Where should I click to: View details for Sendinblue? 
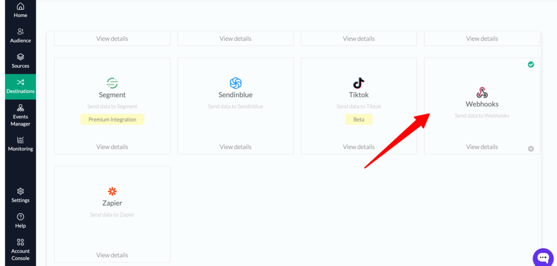coord(236,147)
